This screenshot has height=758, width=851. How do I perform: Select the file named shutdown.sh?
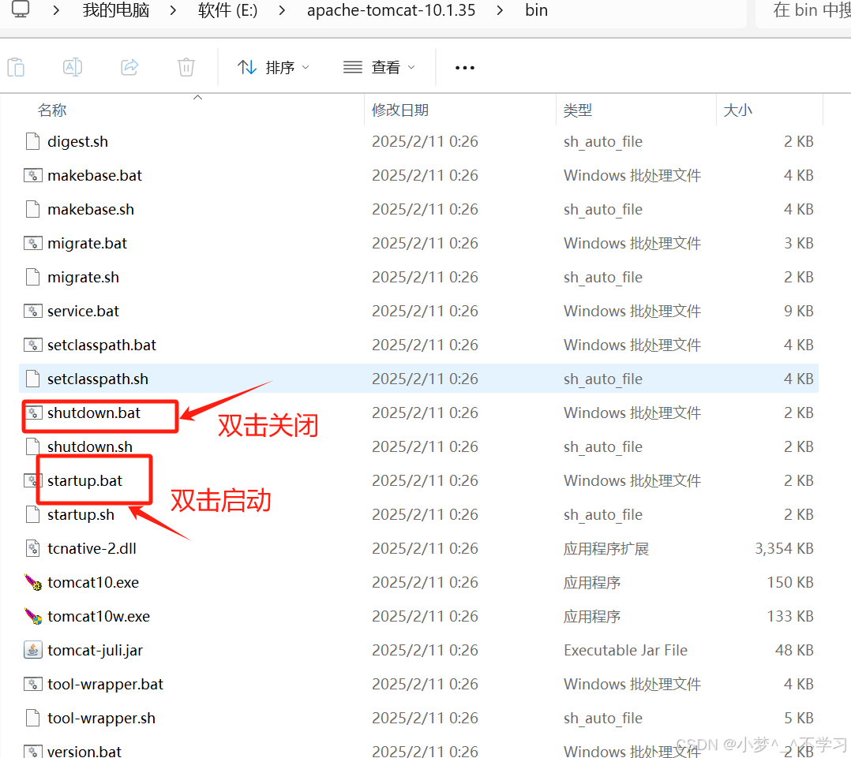tap(90, 446)
